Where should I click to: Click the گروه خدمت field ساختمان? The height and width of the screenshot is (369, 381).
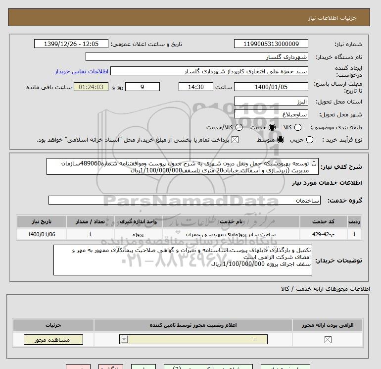[185, 200]
